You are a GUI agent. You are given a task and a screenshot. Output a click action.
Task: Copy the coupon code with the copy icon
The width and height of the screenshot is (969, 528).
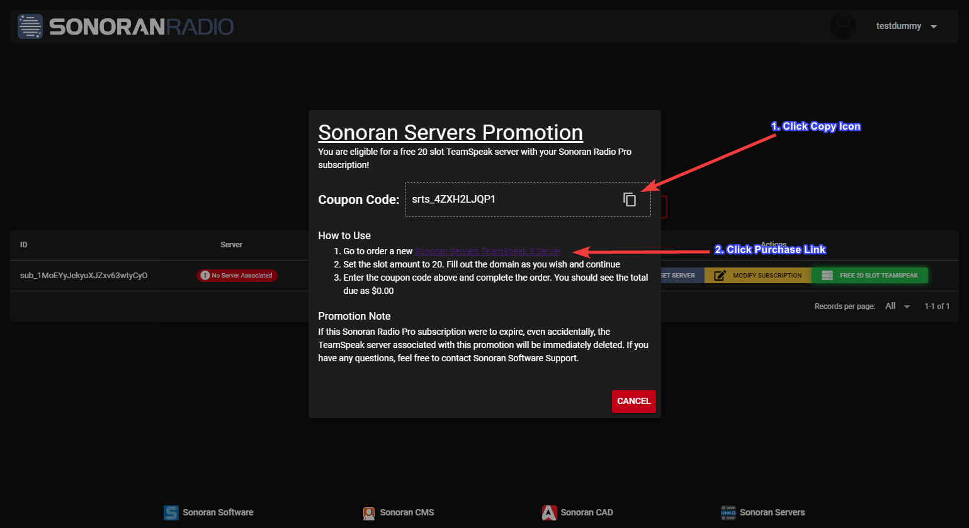tap(630, 199)
